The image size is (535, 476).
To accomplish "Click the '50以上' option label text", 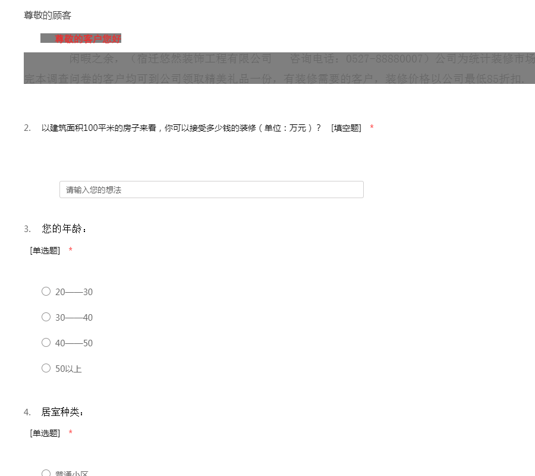I will pos(68,369).
